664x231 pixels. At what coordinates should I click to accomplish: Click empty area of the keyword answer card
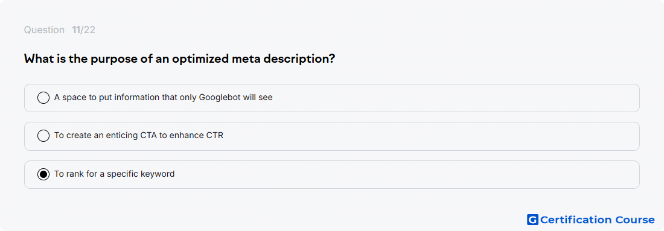(406, 174)
